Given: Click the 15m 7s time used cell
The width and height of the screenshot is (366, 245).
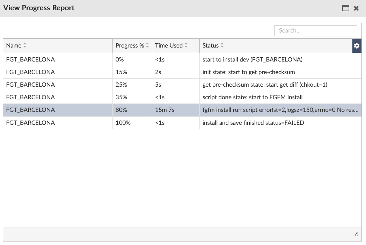Looking at the screenshot, I should (165, 110).
